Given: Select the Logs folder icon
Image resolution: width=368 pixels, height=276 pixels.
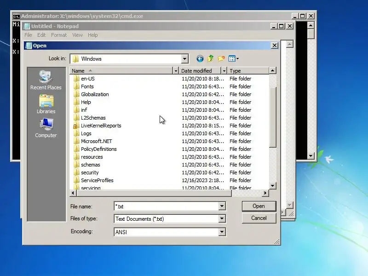Looking at the screenshot, I should pyautogui.click(x=76, y=133).
